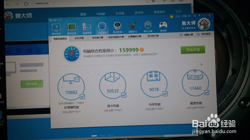
Task: Click the green 硬件体检 button on the website
Action: click(32, 84)
